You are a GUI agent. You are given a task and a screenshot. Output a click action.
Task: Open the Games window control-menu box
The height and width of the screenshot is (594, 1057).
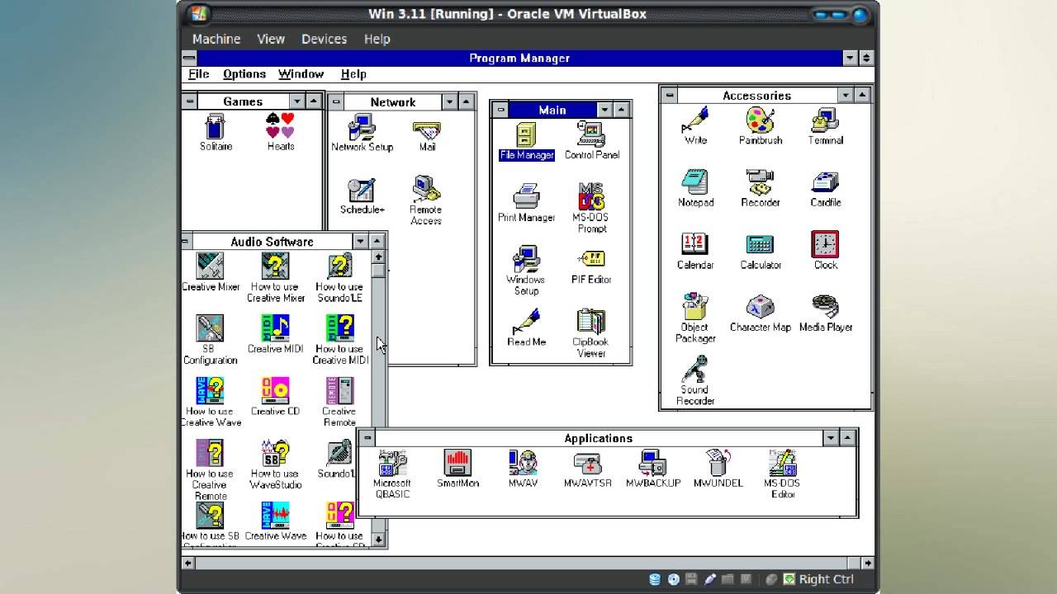pos(190,101)
